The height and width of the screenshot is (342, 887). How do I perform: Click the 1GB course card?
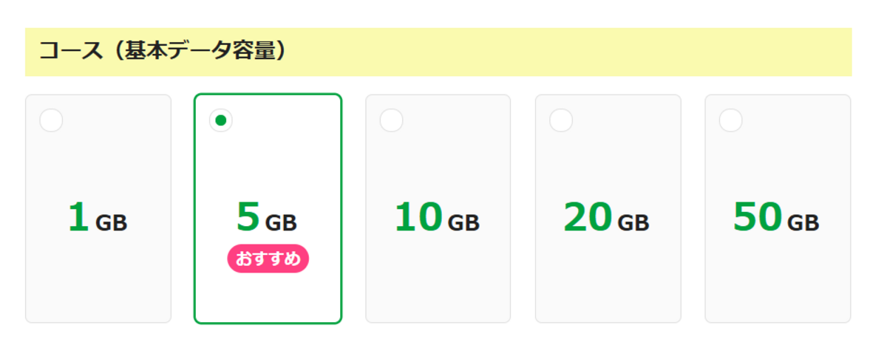[x=98, y=208]
